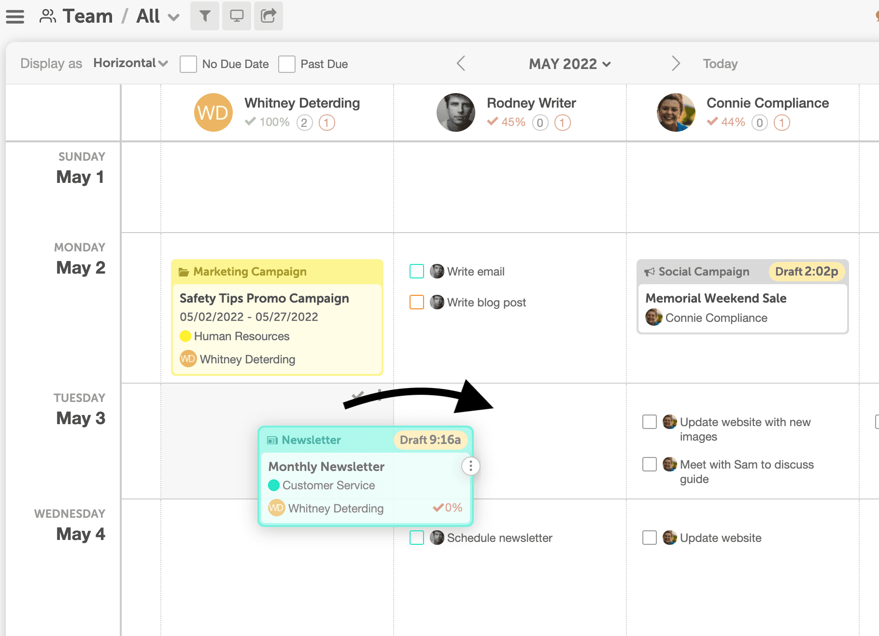Open the Horizontal display dropdown
The image size is (879, 636).
pos(131,63)
